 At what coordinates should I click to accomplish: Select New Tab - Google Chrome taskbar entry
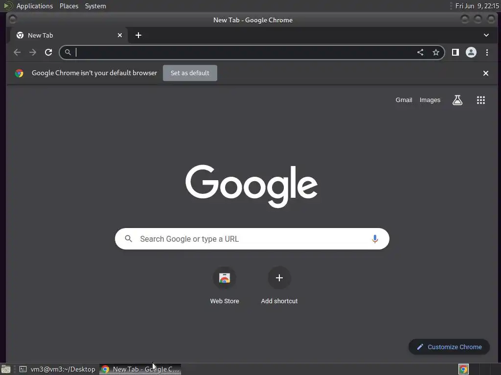[x=140, y=369]
